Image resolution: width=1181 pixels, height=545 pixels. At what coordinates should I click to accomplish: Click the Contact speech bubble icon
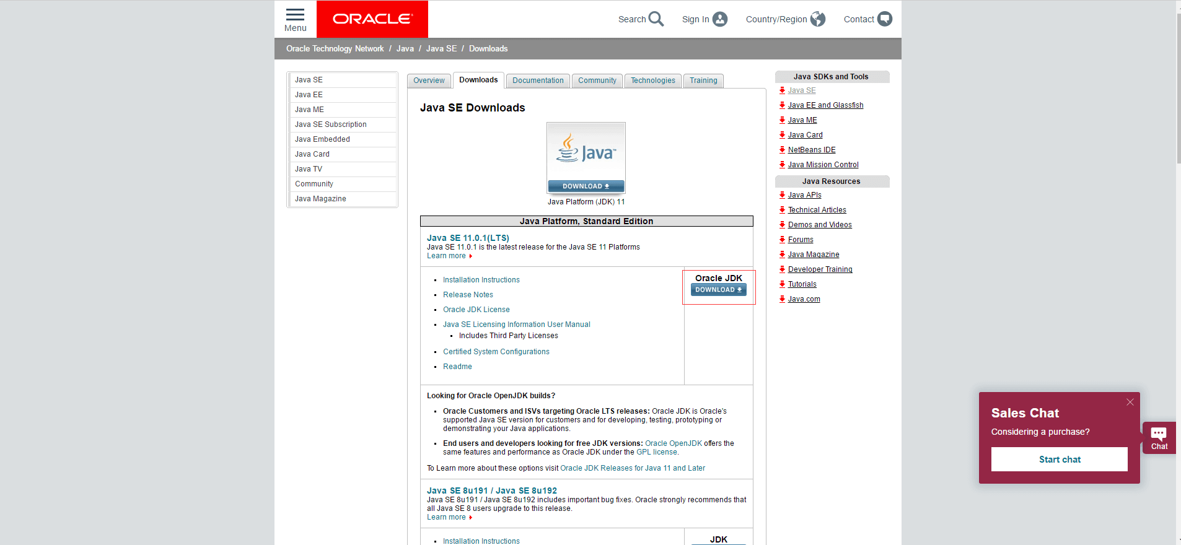coord(885,19)
